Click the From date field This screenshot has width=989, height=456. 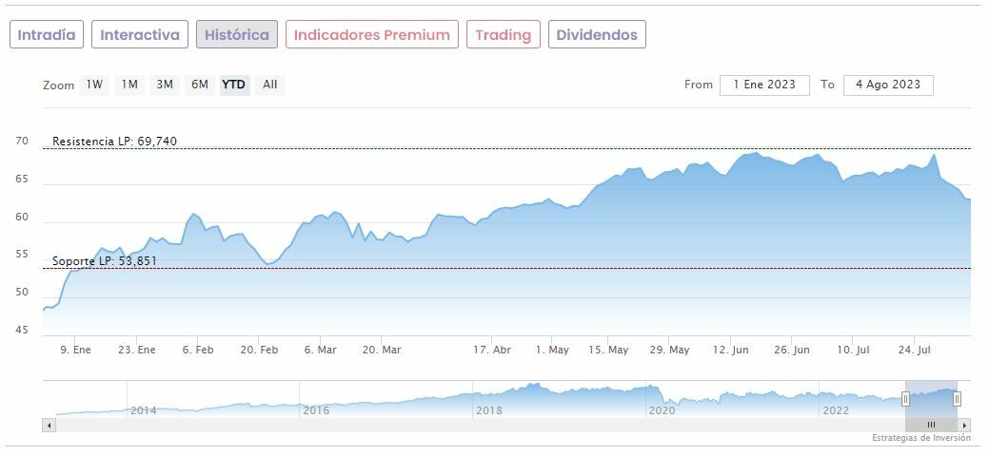[764, 85]
